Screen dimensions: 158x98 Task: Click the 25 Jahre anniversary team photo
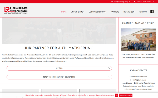(x=138, y=39)
